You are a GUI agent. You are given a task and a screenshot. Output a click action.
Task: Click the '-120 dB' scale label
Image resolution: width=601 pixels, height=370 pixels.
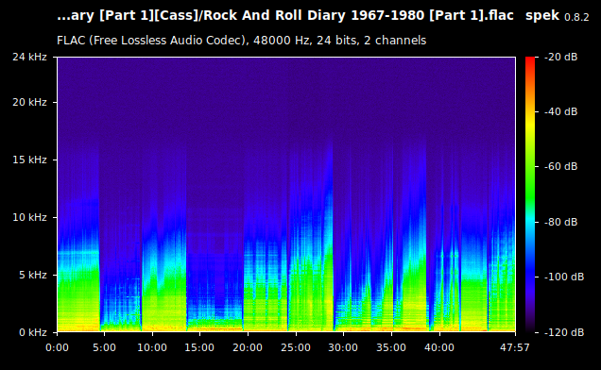coord(564,332)
